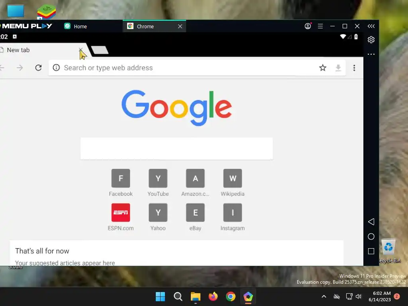Close the Chrome tab in MEmu

(x=180, y=26)
